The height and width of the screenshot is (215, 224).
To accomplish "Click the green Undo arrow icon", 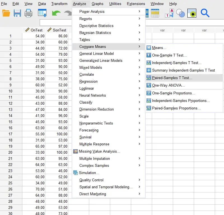I will coord(56,13).
